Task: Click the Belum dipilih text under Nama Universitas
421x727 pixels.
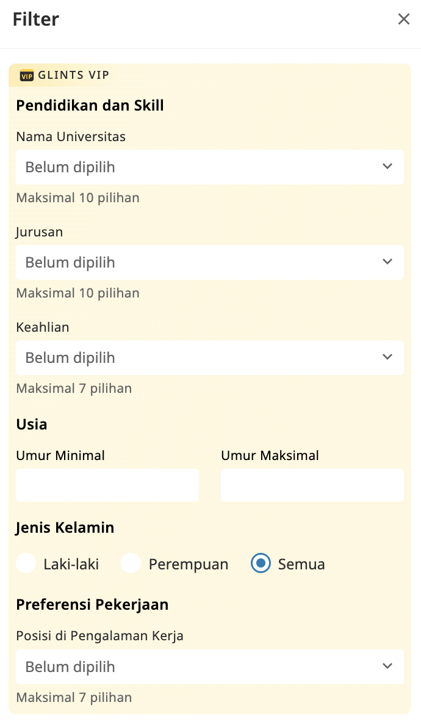Action: (x=69, y=167)
